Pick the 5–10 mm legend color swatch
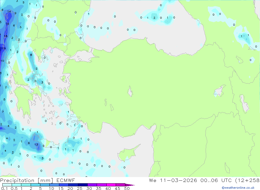Screen dimensions: 260x190 pos(45,185)
